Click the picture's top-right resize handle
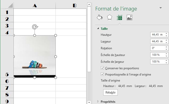Image resolution: width=169 pixels, height=104 pixels. [55, 35]
